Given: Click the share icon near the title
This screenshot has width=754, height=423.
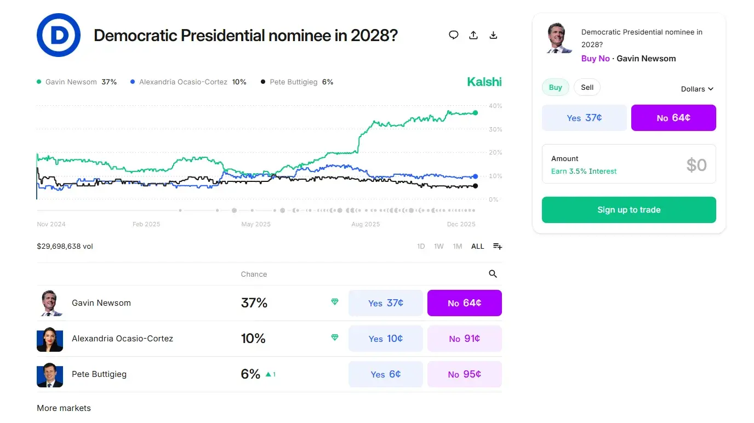Looking at the screenshot, I should 473,35.
